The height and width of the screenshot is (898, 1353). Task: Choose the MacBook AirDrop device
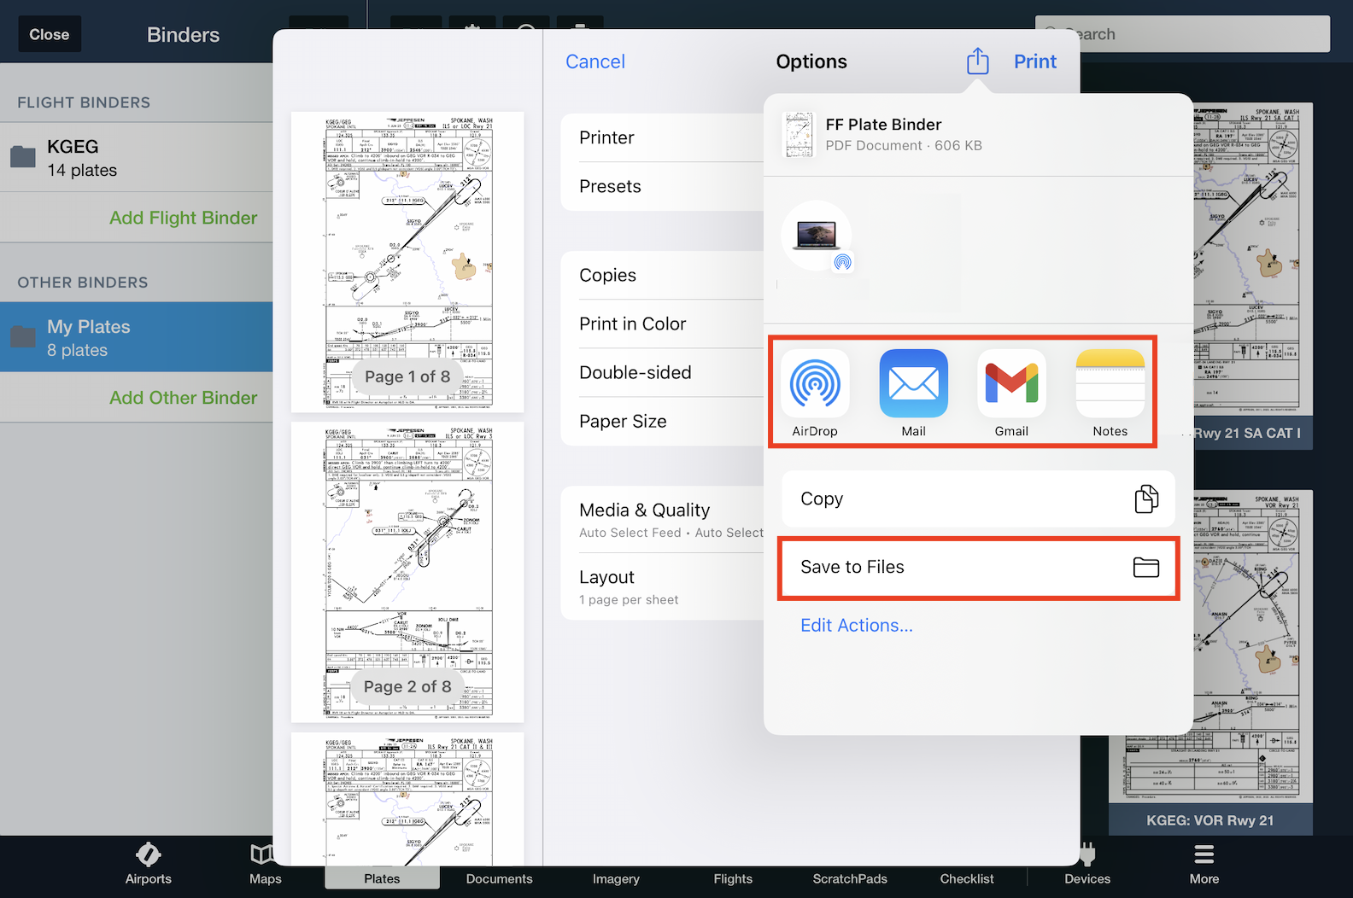[x=817, y=236]
